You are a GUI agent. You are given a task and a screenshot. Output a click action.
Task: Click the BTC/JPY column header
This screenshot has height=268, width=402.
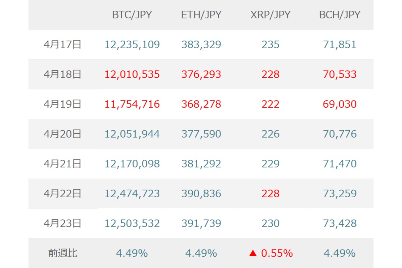(132, 15)
